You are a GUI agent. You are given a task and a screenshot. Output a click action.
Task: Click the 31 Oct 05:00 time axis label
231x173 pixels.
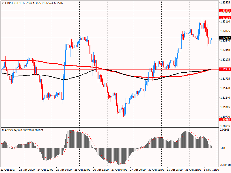175,170
